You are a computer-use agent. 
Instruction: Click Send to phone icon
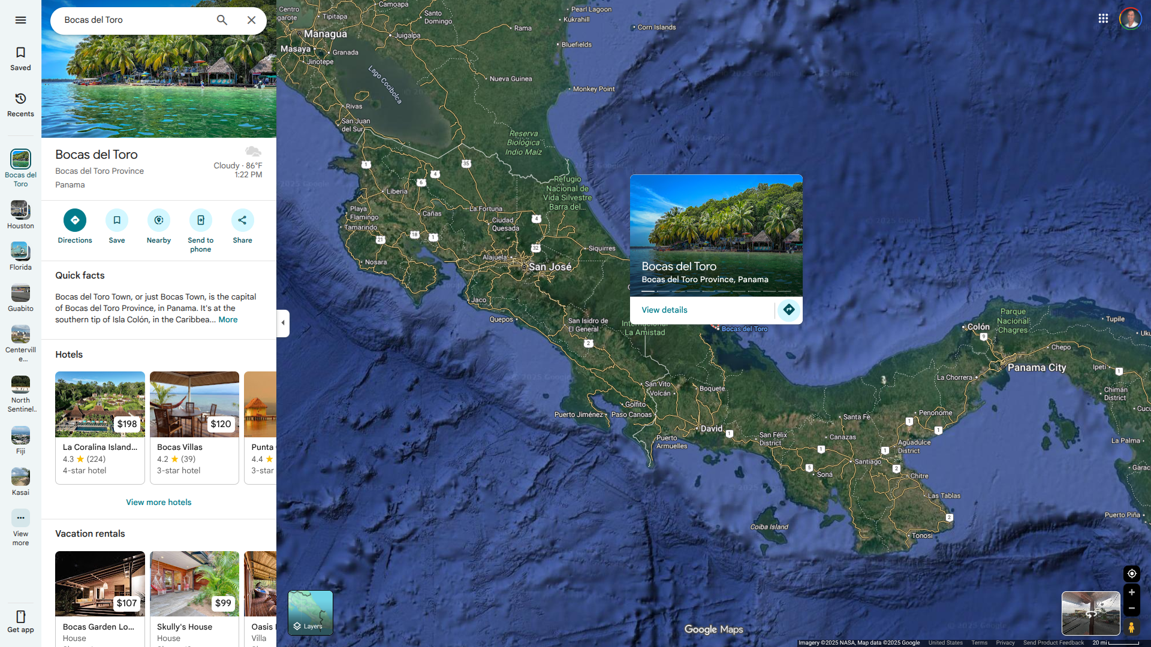[201, 220]
